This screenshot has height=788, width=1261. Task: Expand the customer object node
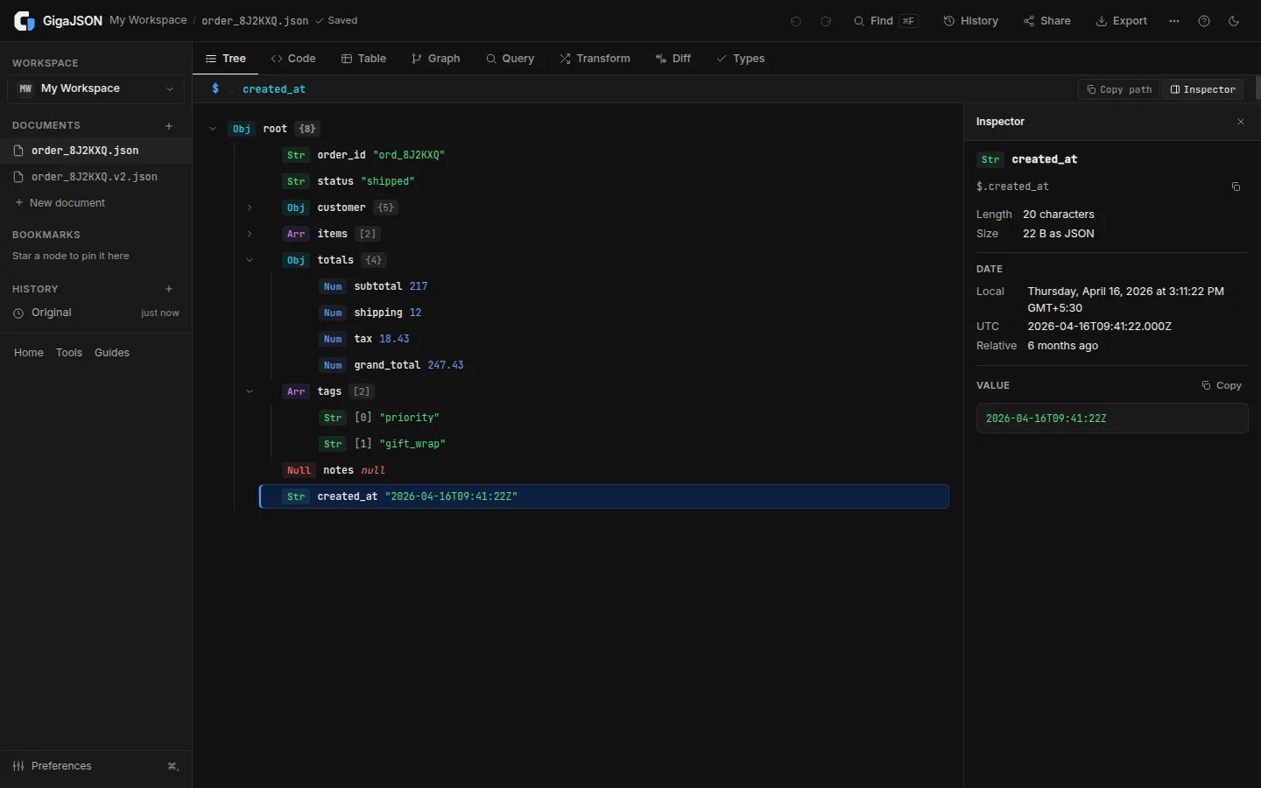[250, 208]
